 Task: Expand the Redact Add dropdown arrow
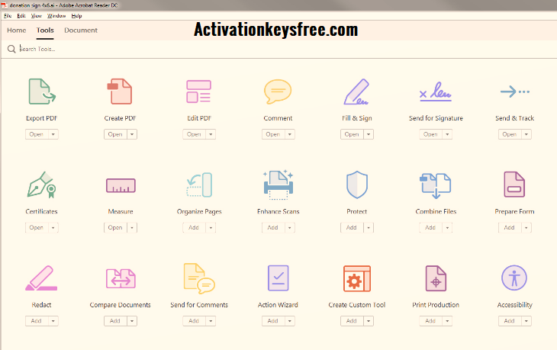click(53, 321)
